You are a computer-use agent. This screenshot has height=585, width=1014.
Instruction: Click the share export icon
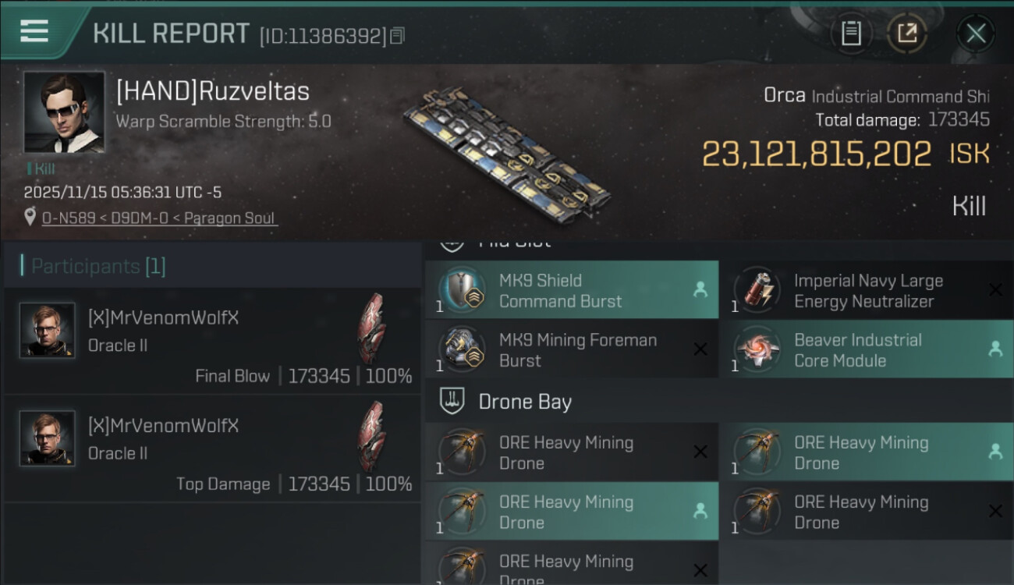[x=906, y=33]
